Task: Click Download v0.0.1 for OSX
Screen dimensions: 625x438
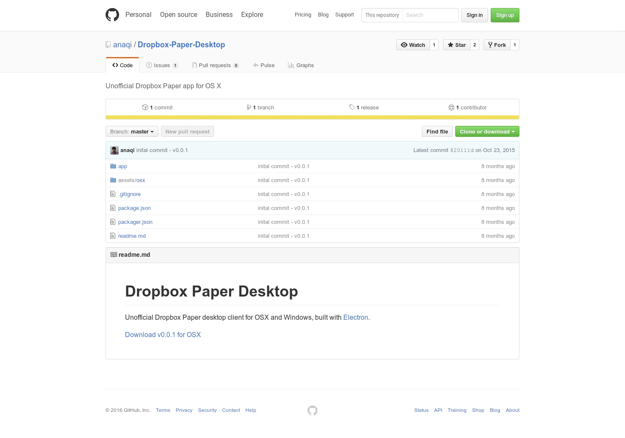Action: coord(163,335)
